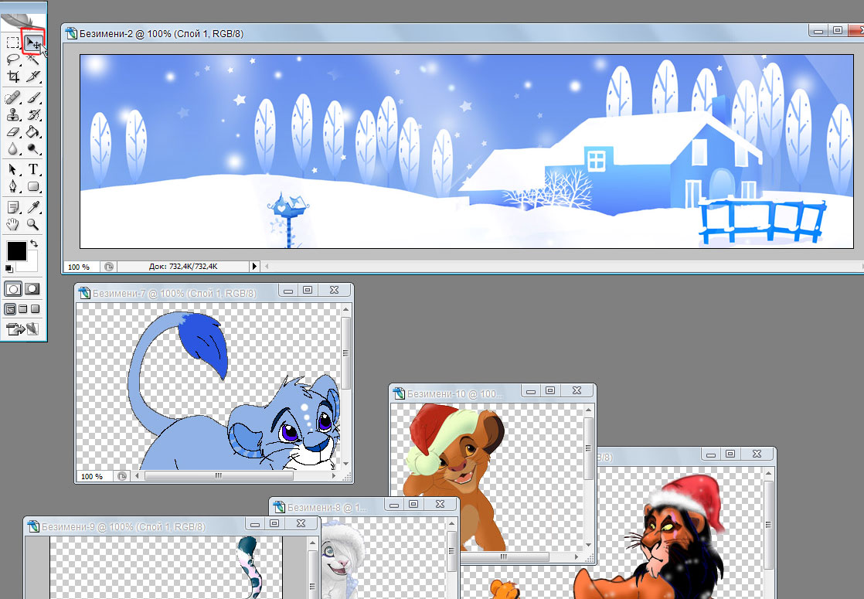Reset to default black and white colors
The image size is (864, 599).
pyautogui.click(x=9, y=268)
